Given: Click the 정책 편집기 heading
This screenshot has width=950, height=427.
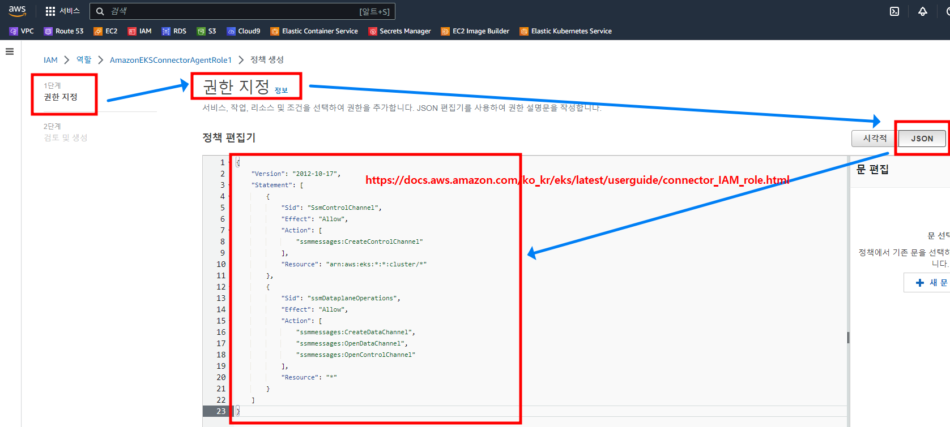Looking at the screenshot, I should click(x=229, y=137).
